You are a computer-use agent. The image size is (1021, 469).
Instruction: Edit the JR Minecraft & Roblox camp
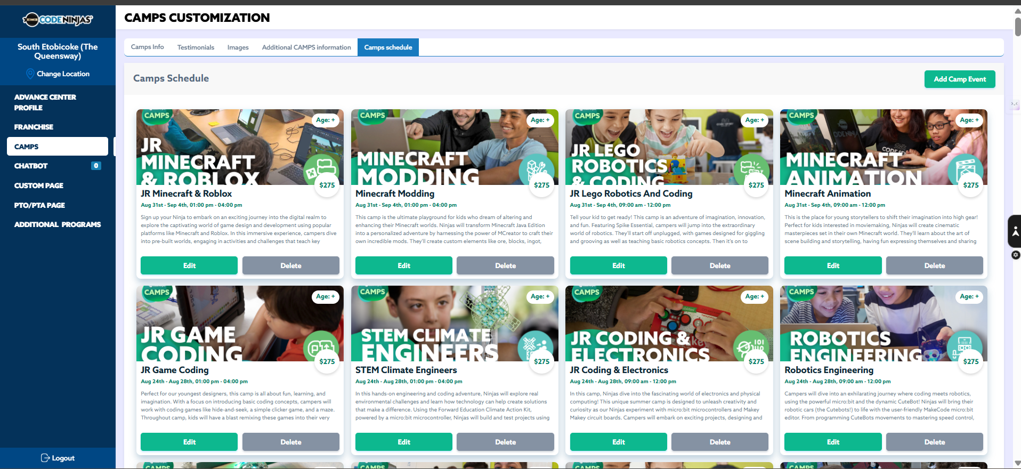click(189, 265)
